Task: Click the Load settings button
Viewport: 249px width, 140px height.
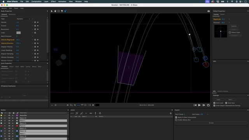Action: click(218, 100)
